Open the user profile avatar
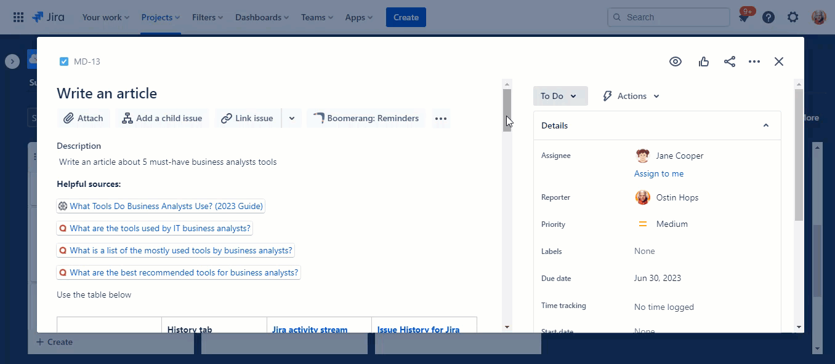The width and height of the screenshot is (835, 364). 818,17
